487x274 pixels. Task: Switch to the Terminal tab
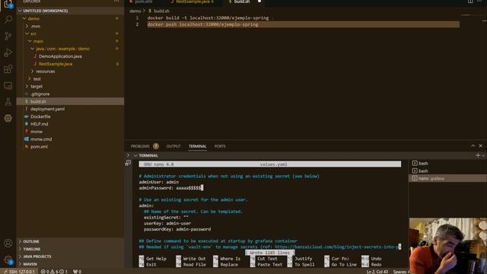198,146
